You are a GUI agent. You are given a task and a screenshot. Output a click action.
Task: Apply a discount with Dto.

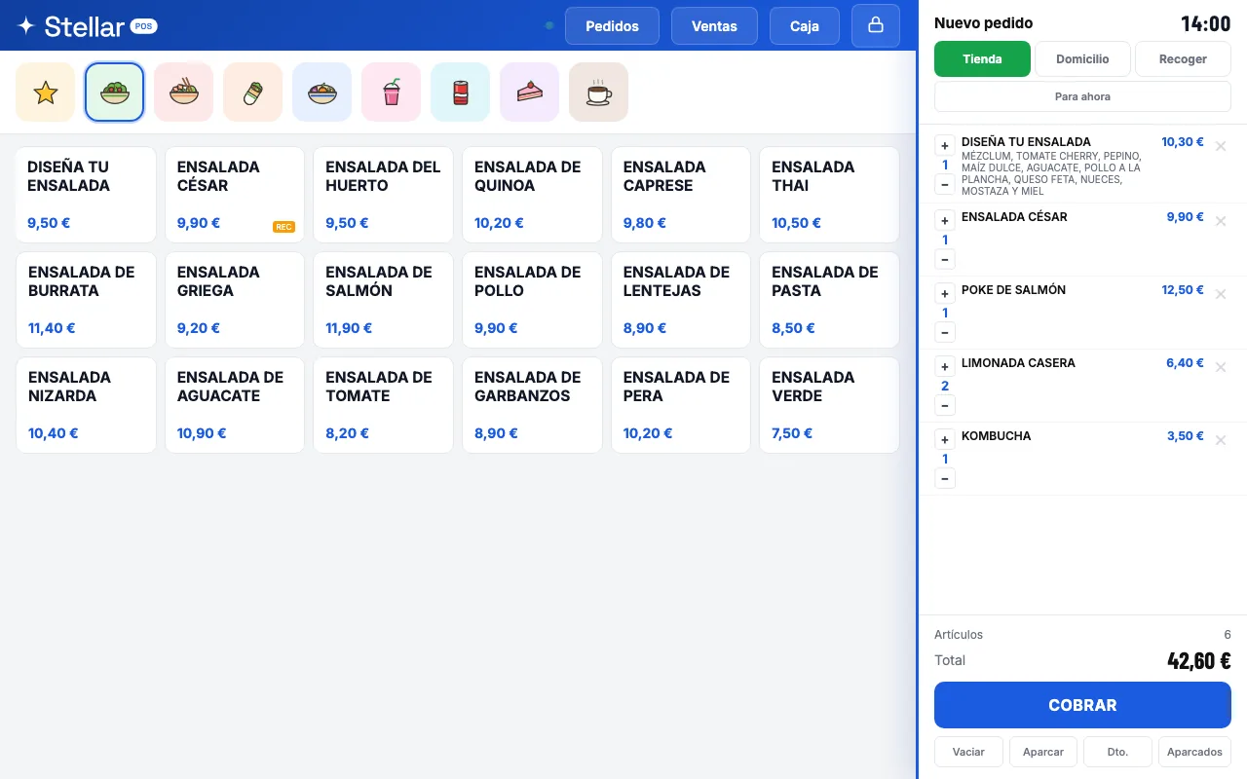click(1118, 752)
